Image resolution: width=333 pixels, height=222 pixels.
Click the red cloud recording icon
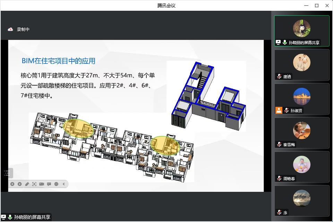tap(10, 29)
